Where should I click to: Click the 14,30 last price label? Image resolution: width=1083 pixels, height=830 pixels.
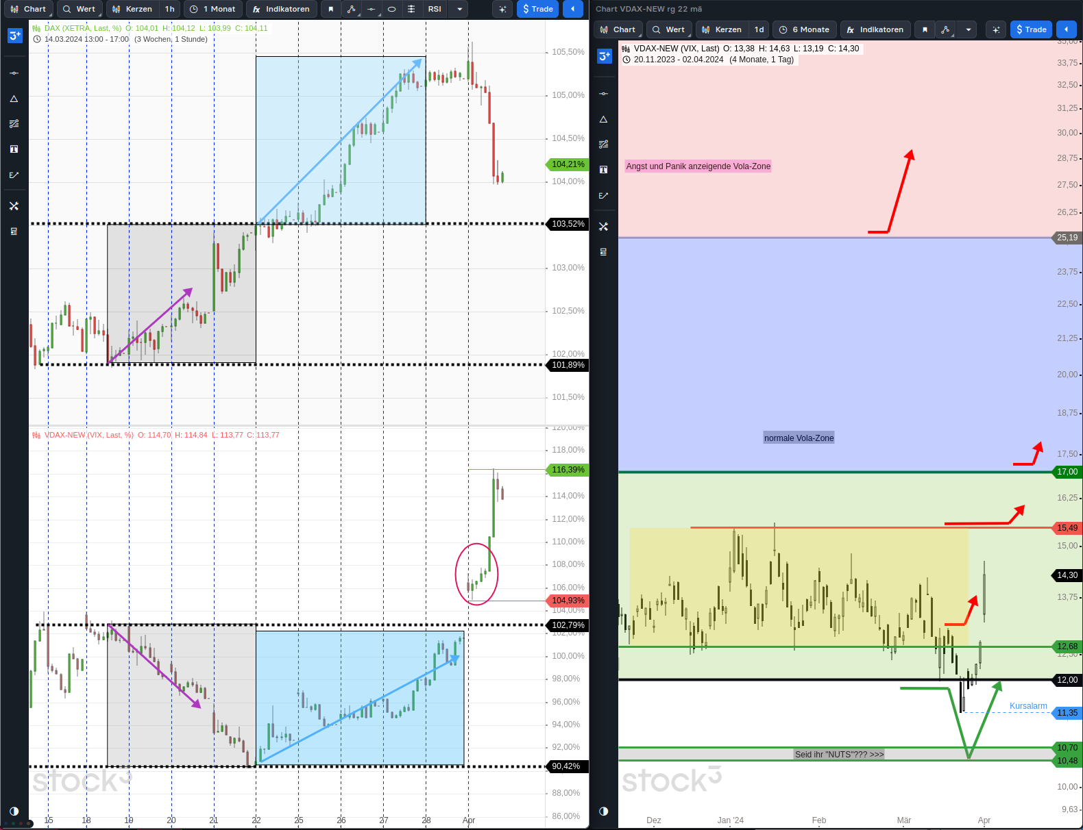point(1067,575)
